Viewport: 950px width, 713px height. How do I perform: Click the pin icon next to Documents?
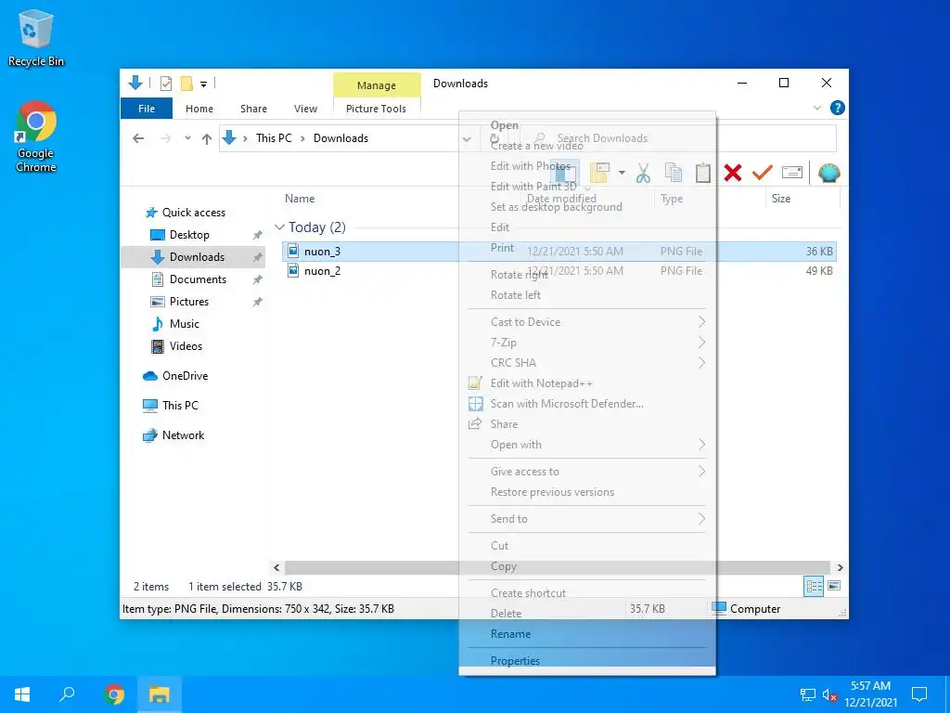[x=258, y=279]
